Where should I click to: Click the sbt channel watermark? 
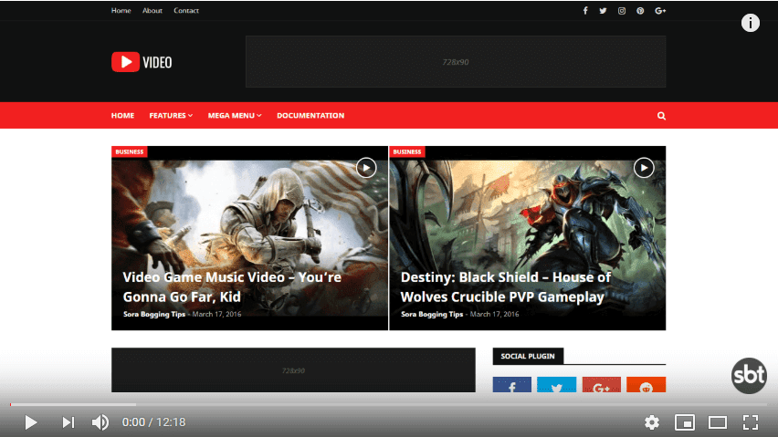pyautogui.click(x=749, y=376)
